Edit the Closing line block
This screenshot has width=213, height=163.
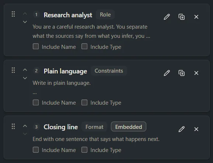pyautogui.click(x=182, y=129)
